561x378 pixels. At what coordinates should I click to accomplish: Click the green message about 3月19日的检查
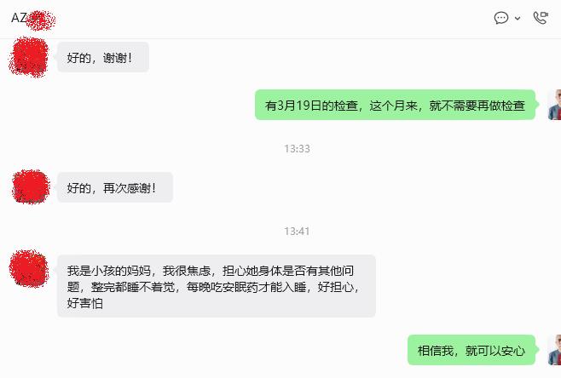point(395,105)
